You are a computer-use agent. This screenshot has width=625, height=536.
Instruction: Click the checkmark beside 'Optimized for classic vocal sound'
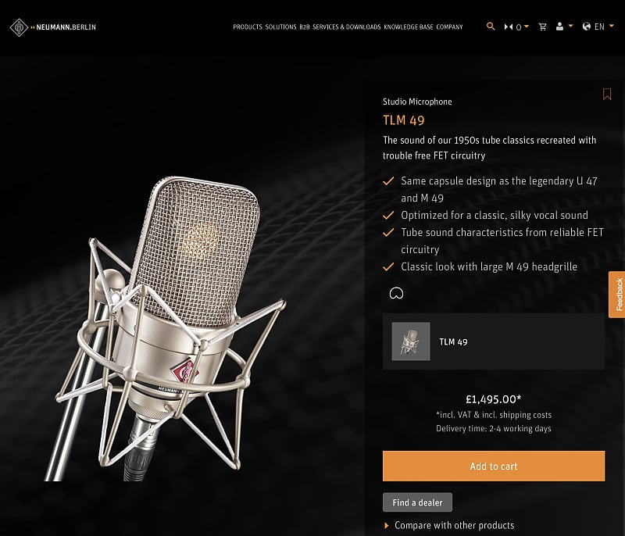[x=388, y=215]
